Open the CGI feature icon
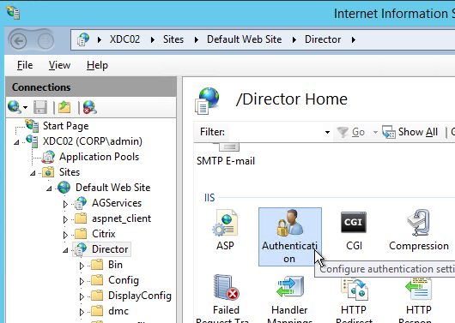This screenshot has height=323, width=455. (354, 230)
